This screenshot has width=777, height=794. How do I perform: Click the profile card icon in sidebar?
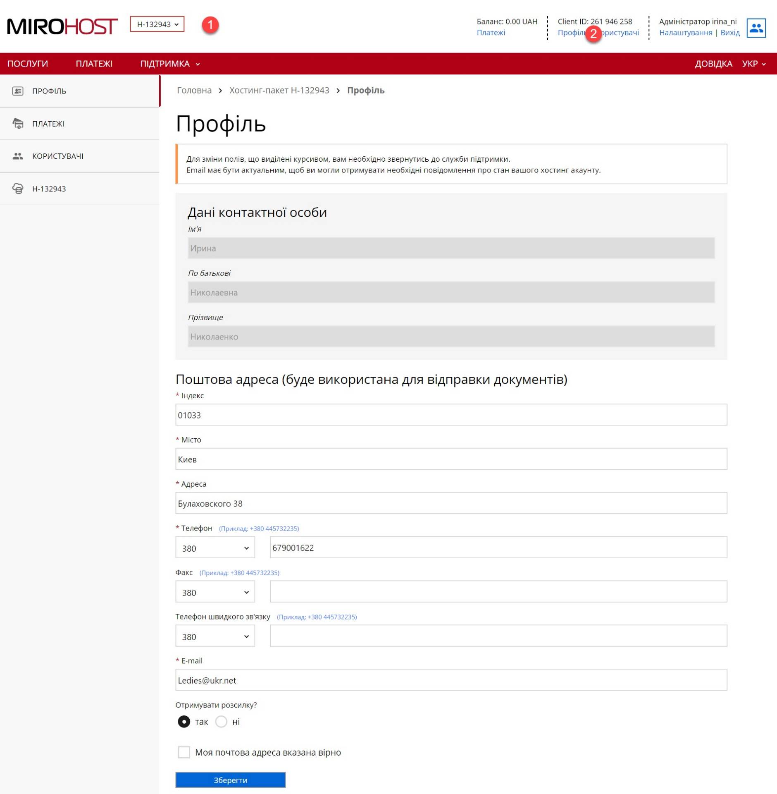click(18, 91)
